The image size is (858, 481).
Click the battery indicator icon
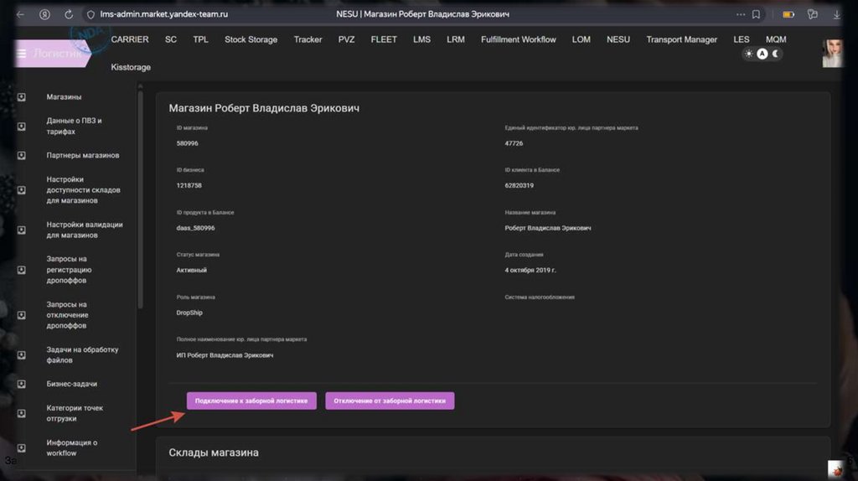coord(788,15)
